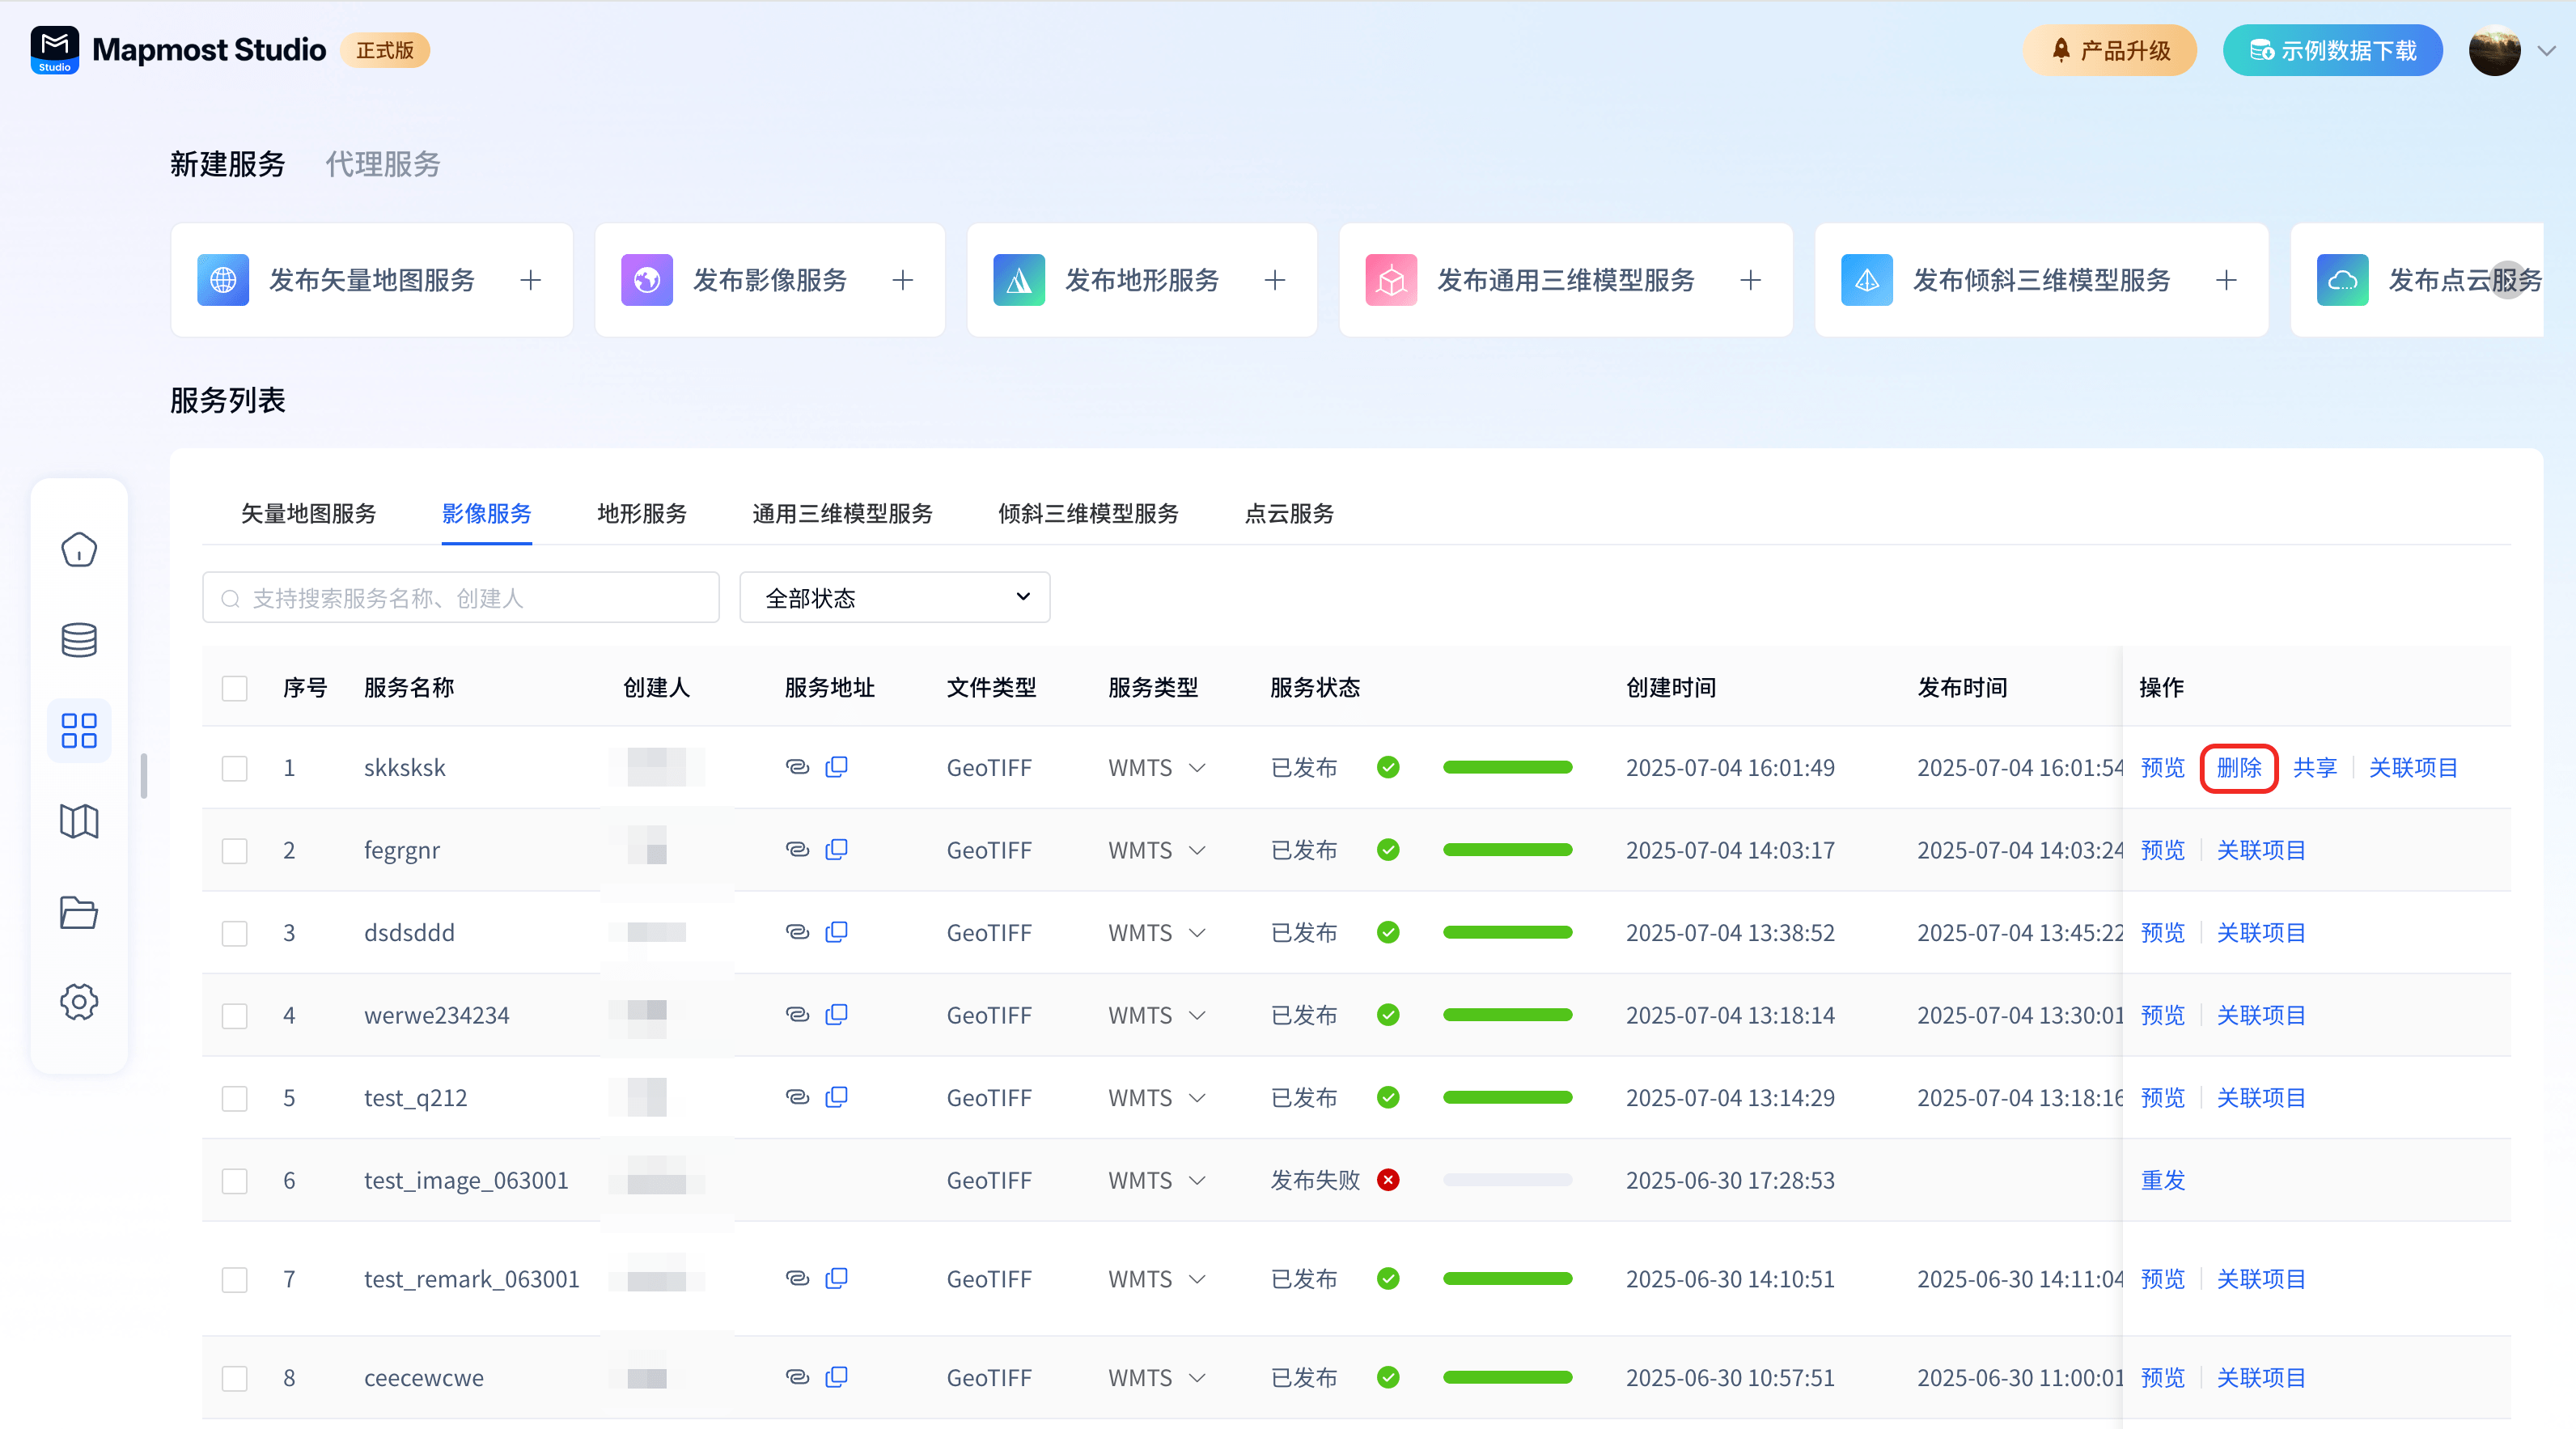2576x1429 pixels.
Task: Open the 全部状态 status dropdown
Action: point(894,598)
